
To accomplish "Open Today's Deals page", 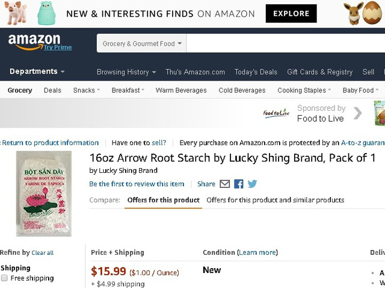I will point(256,72).
